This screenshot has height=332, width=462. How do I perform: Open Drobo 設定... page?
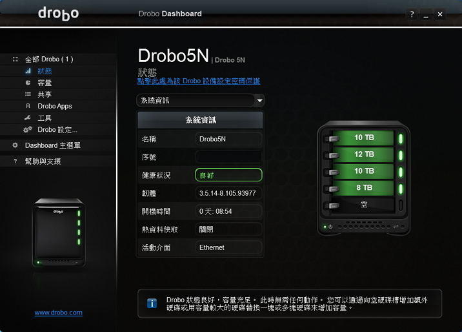click(57, 130)
